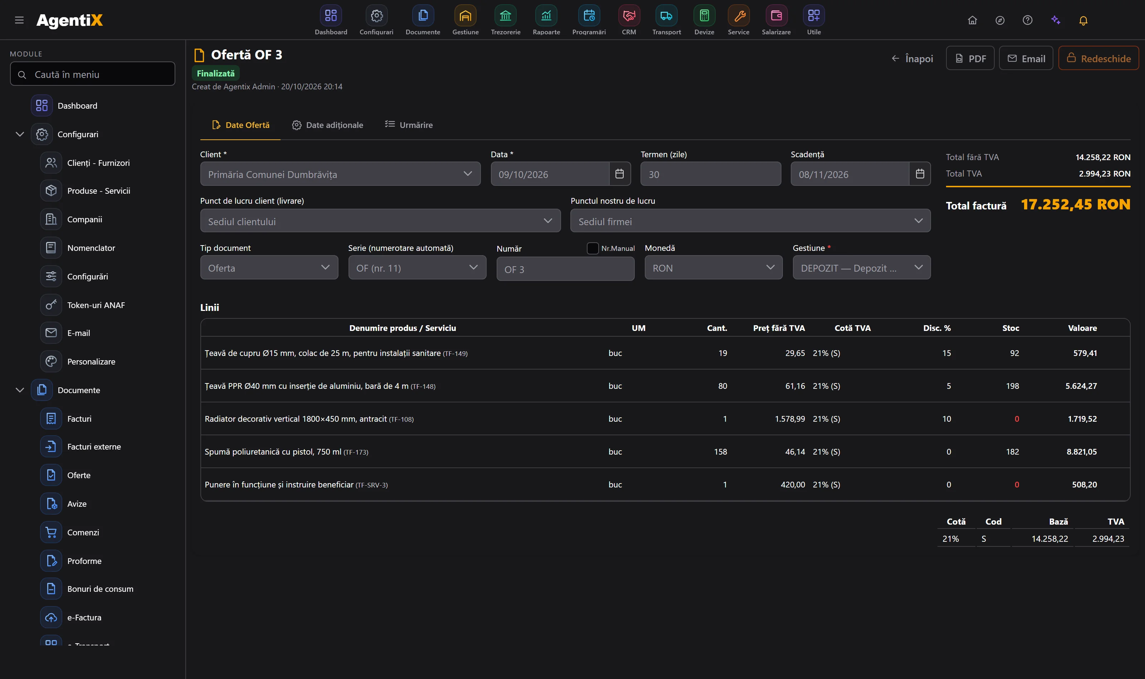This screenshot has height=679, width=1145.
Task: Click the compass icon in header
Action: [x=1000, y=20]
